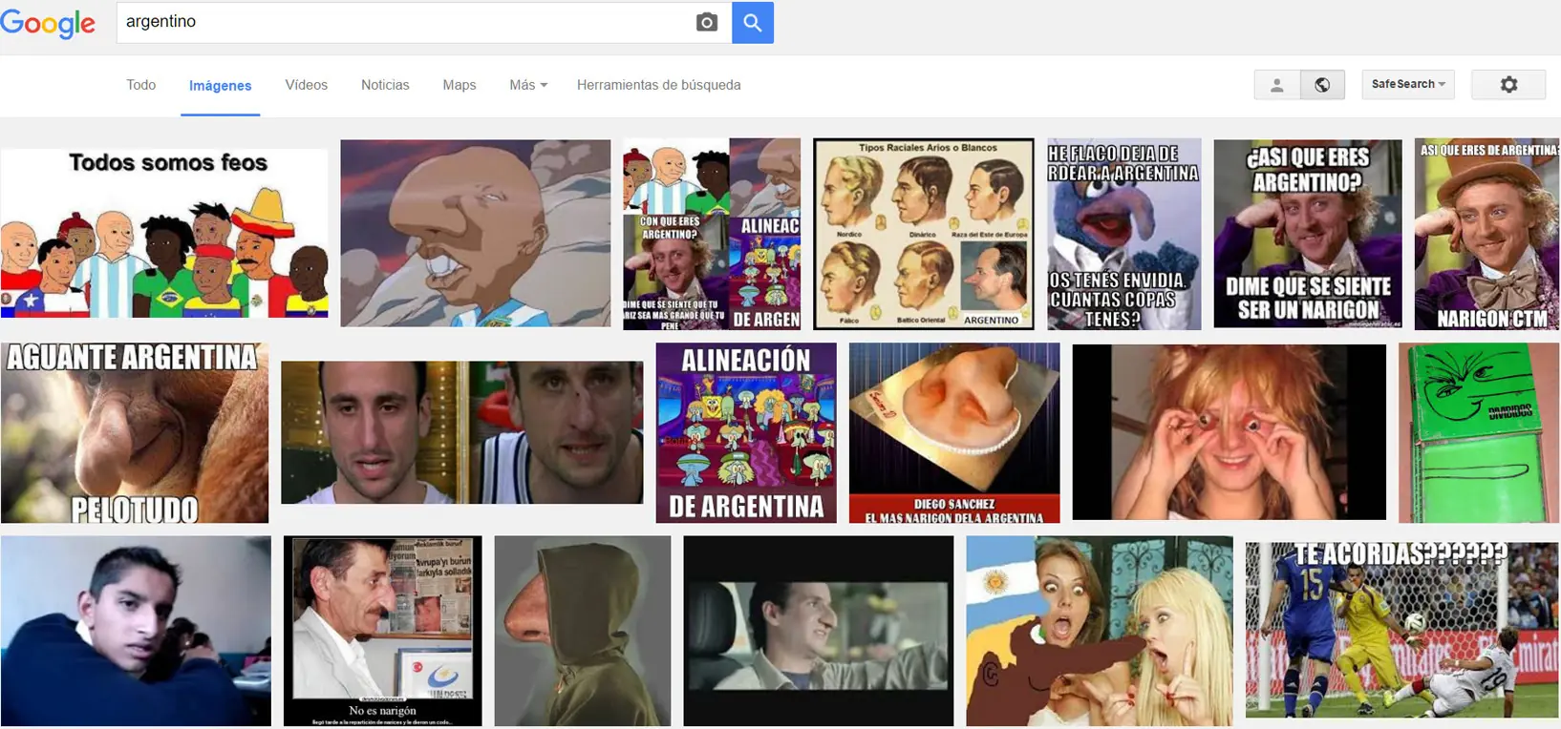Open Herramientas de búsqueda
1561x729 pixels.
pyautogui.click(x=659, y=85)
